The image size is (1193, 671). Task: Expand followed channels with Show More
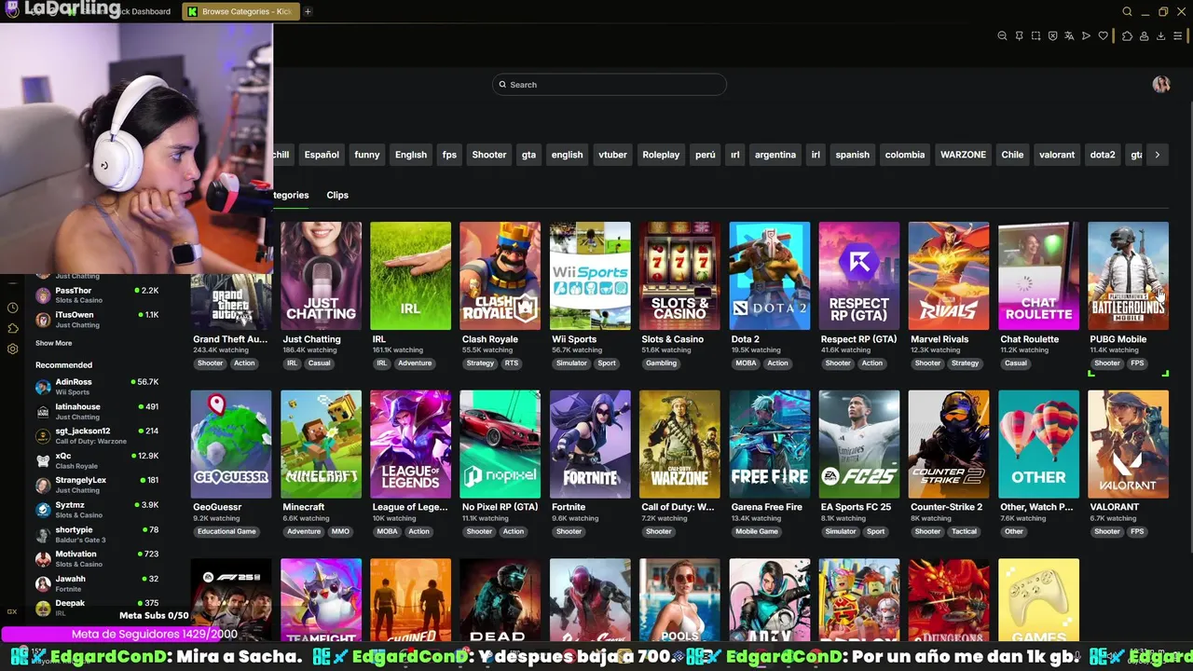[x=53, y=344]
